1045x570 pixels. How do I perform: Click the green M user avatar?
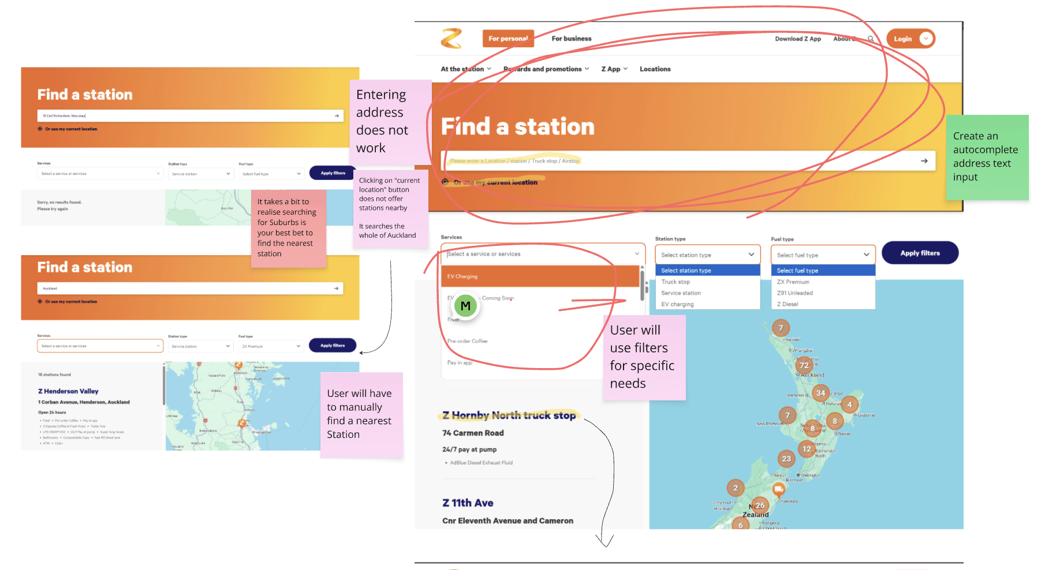pyautogui.click(x=465, y=306)
